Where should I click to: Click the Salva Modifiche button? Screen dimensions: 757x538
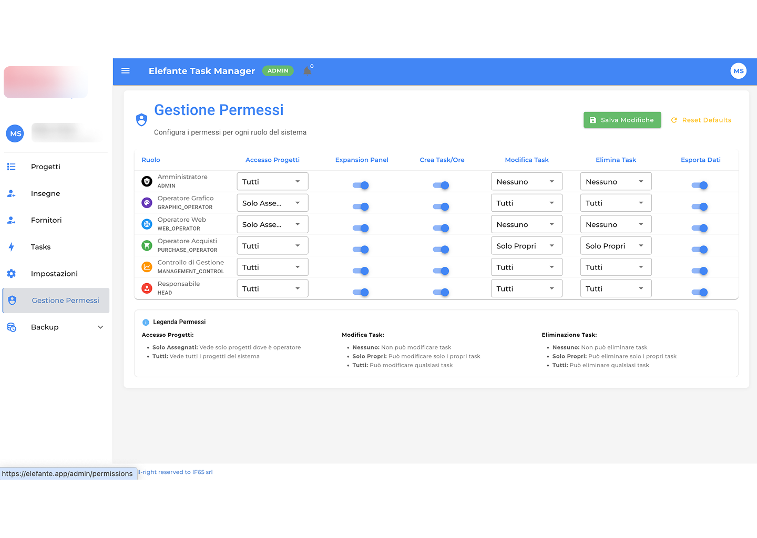tap(622, 120)
